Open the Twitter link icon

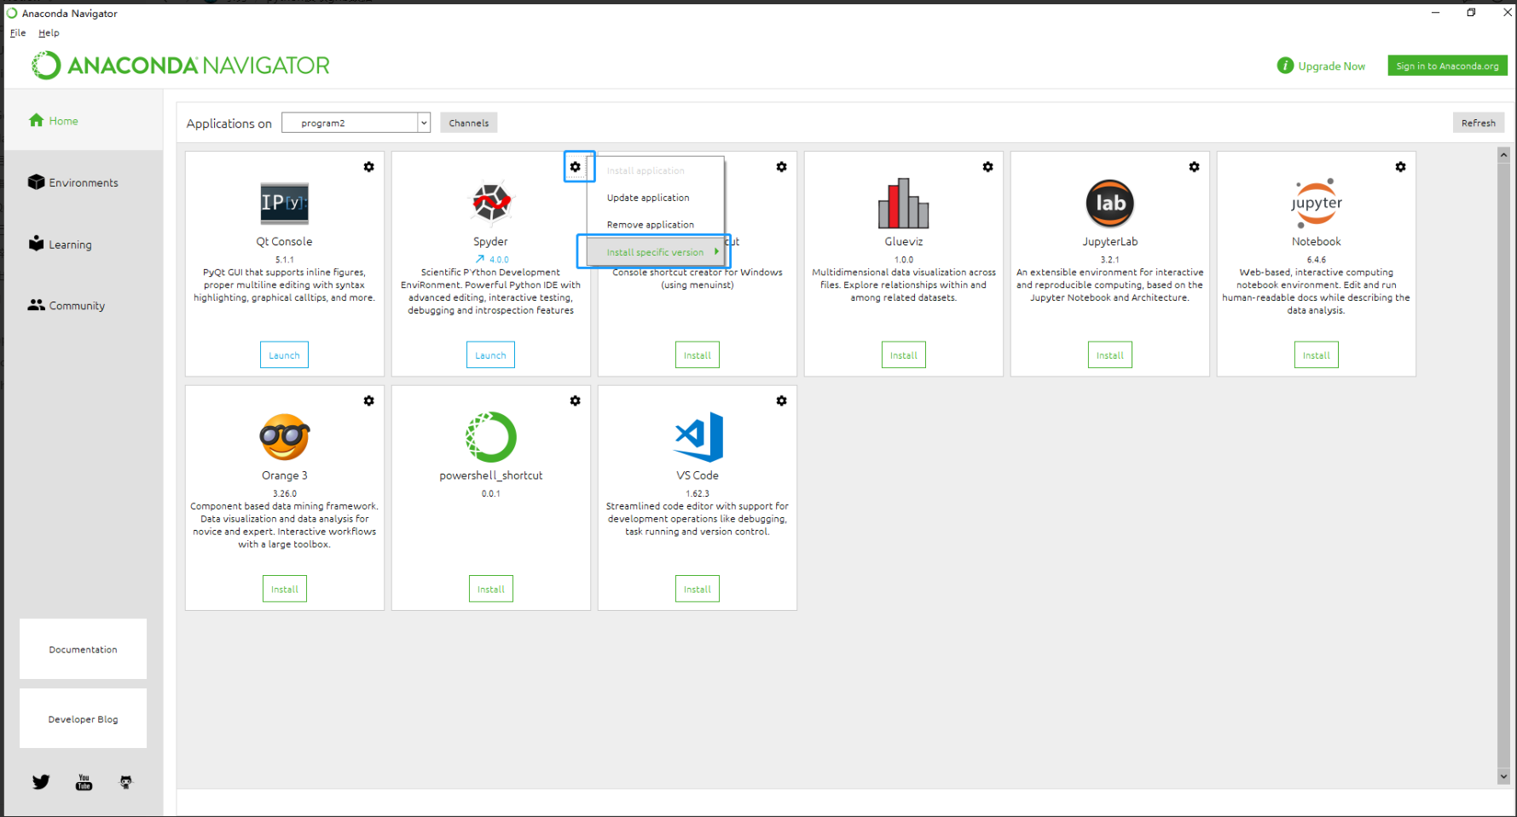tap(41, 782)
